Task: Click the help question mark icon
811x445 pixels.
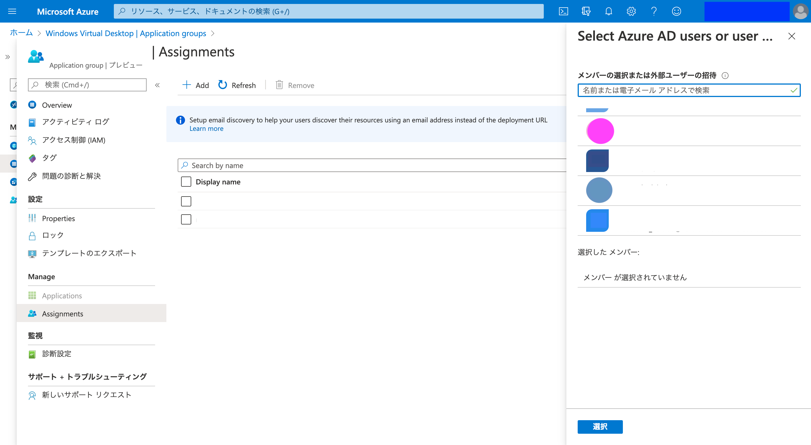Action: 654,11
